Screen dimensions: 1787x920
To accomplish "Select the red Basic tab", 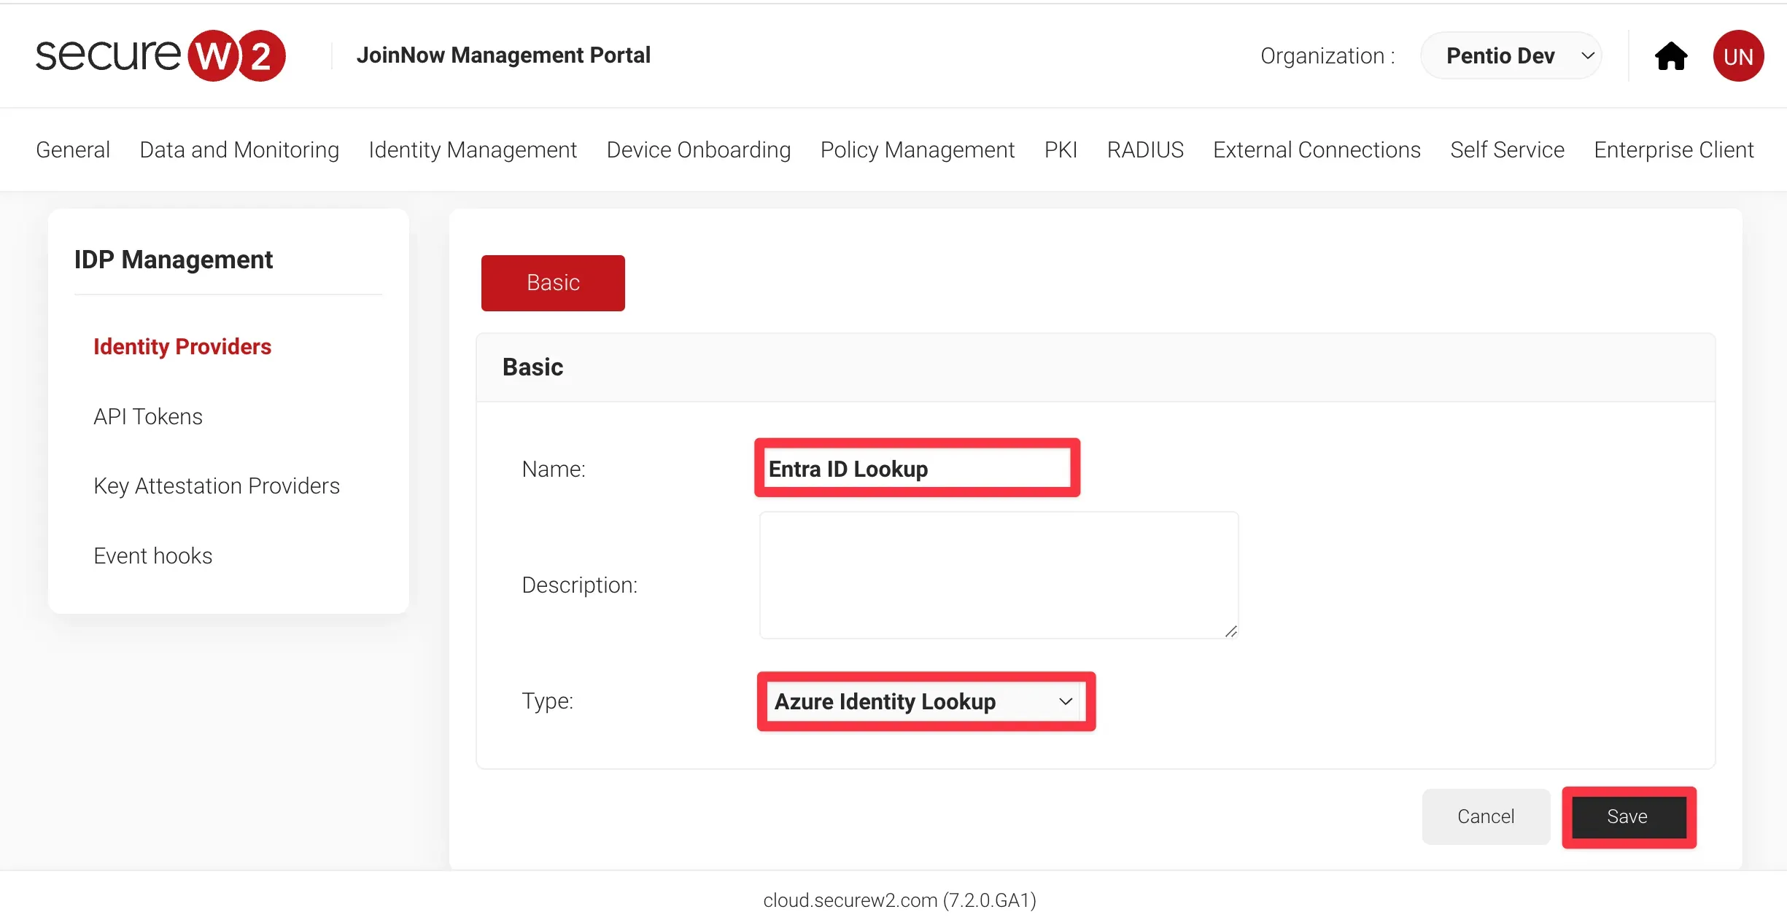I will [x=553, y=283].
